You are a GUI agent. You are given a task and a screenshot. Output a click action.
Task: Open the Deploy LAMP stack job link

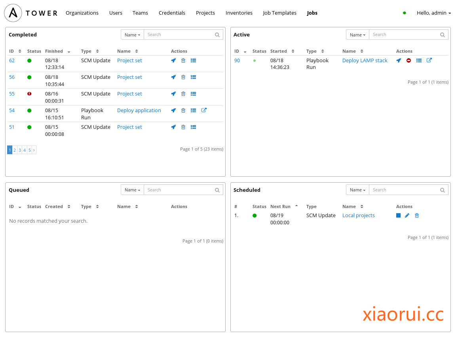click(365, 61)
